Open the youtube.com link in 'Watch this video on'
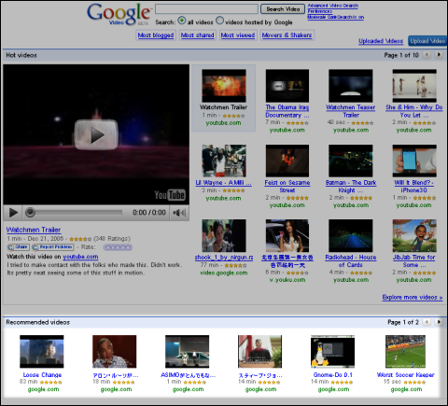448x406 pixels. [x=80, y=257]
